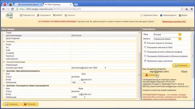The height and width of the screenshot is (109, 195).
Task: Open the pinned red tab icon
Action: click(x=5, y=5)
